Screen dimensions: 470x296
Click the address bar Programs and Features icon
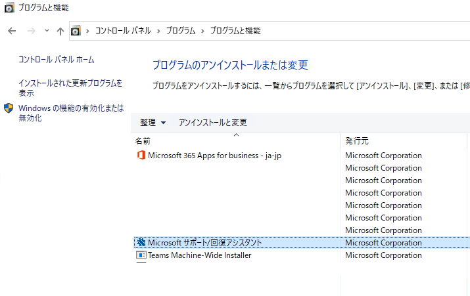tap(76, 31)
